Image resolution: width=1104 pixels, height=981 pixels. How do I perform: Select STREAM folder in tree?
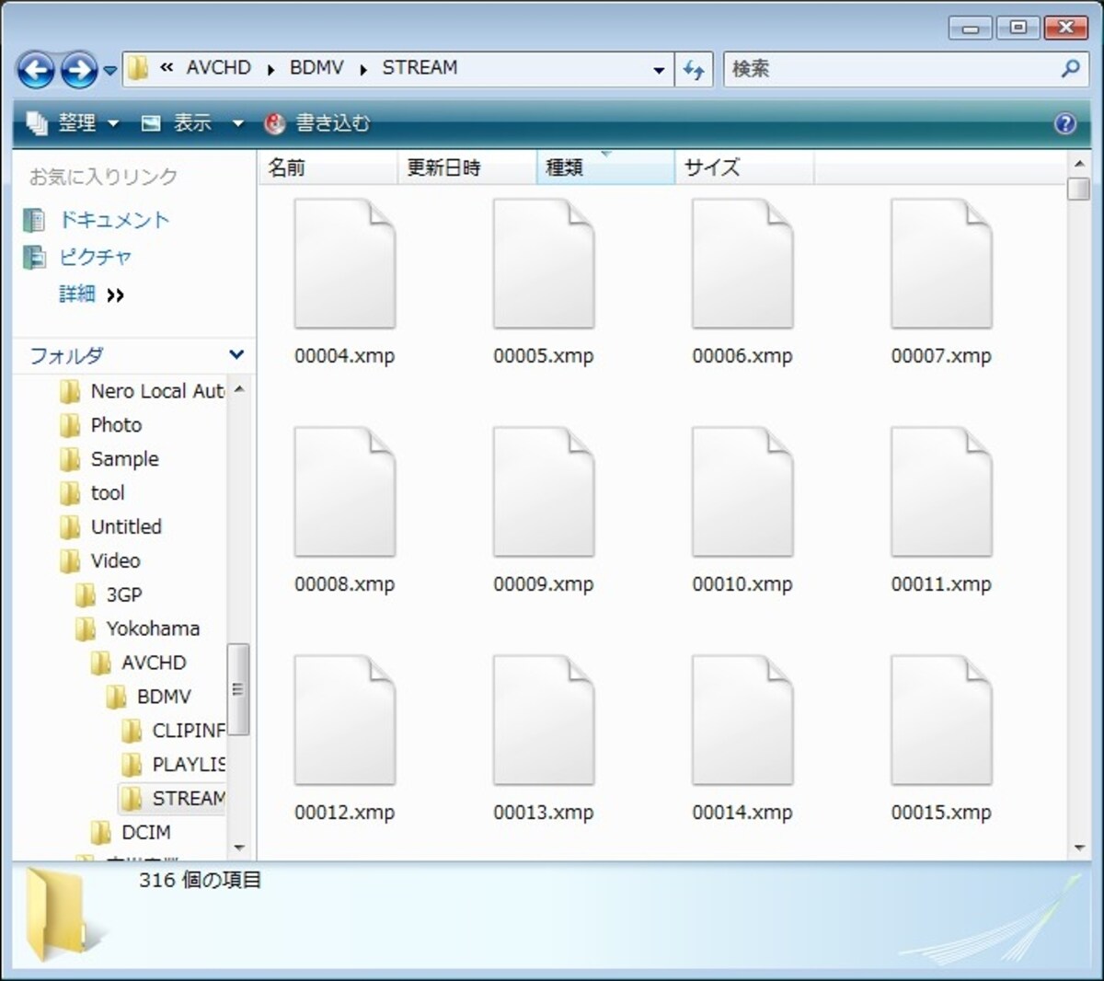(x=173, y=798)
